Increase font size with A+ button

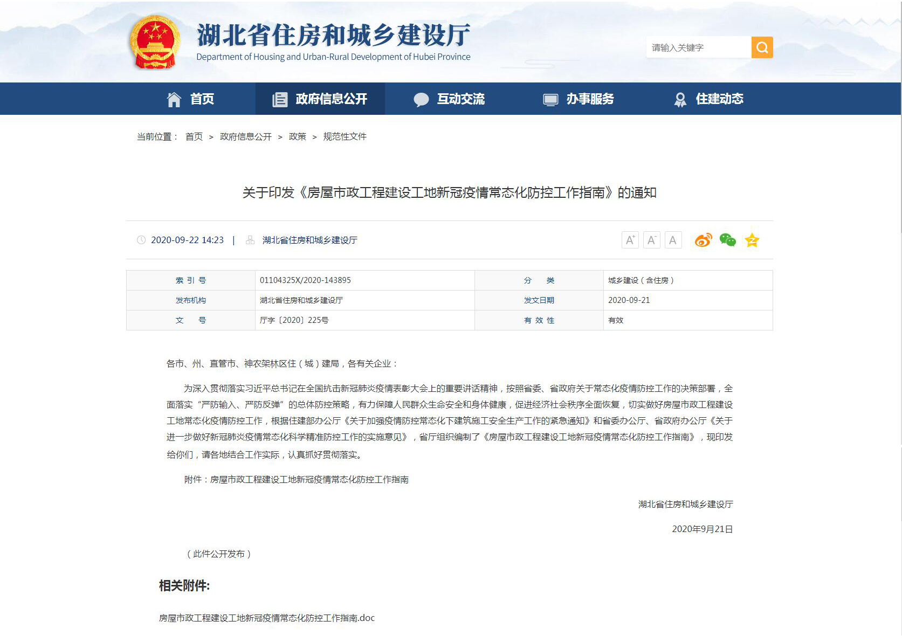pos(630,240)
